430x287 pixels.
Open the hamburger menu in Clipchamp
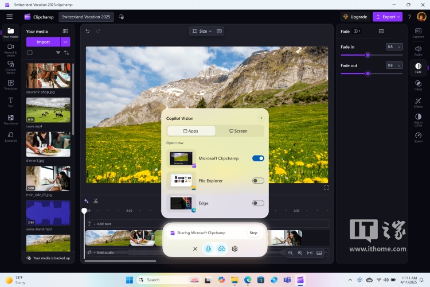10,17
